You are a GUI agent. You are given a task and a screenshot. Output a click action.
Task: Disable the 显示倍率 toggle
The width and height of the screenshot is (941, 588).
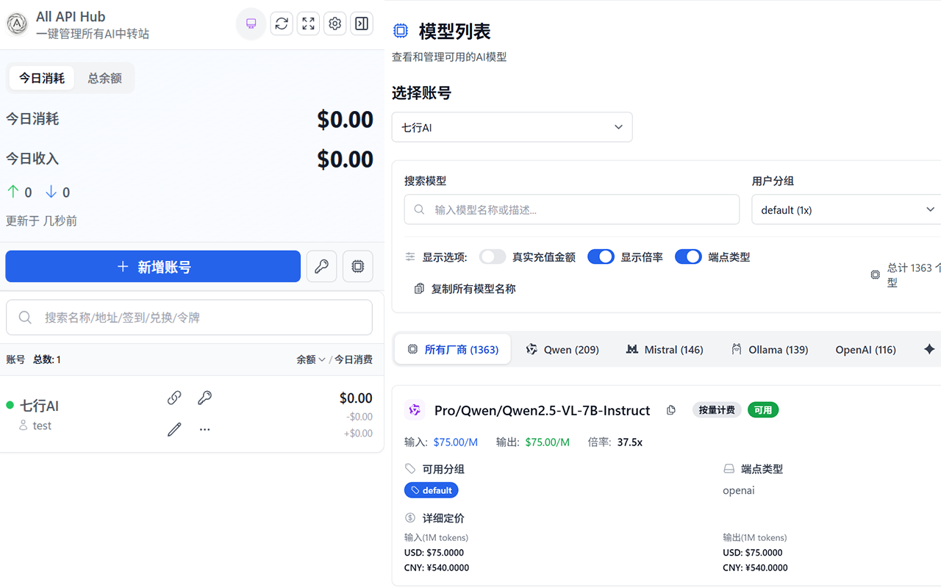coord(601,257)
